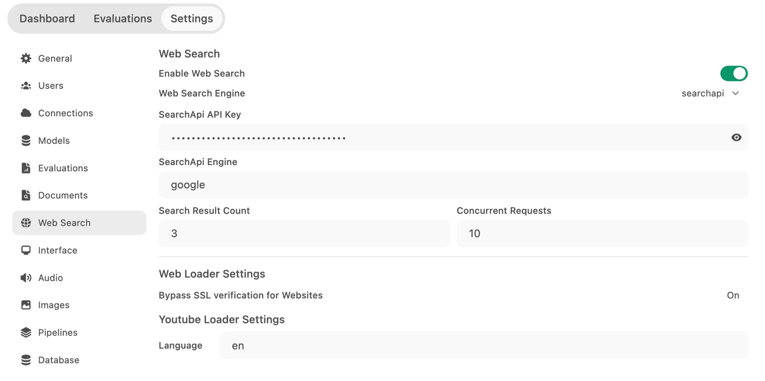Open the Evaluations tab at the top
Image resolution: width=765 pixels, height=381 pixels.
(123, 18)
